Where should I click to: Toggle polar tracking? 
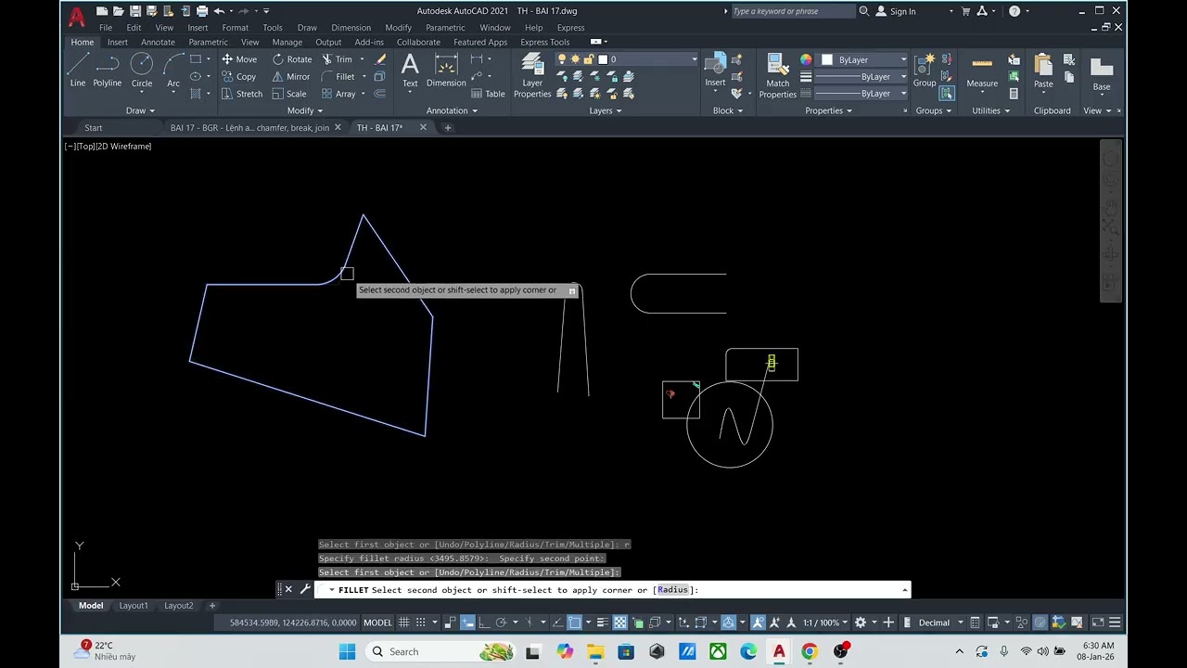[501, 623]
